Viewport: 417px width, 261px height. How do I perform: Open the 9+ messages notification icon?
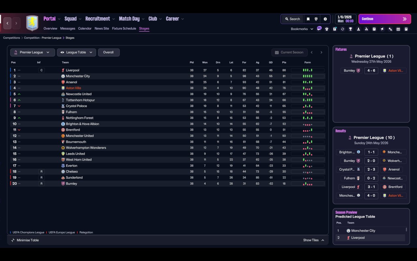click(319, 28)
